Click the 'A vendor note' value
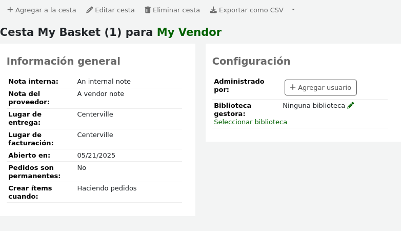The width and height of the screenshot is (401, 231). point(101,93)
